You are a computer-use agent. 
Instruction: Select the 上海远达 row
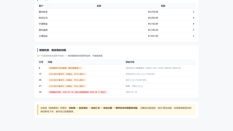(116, 36)
